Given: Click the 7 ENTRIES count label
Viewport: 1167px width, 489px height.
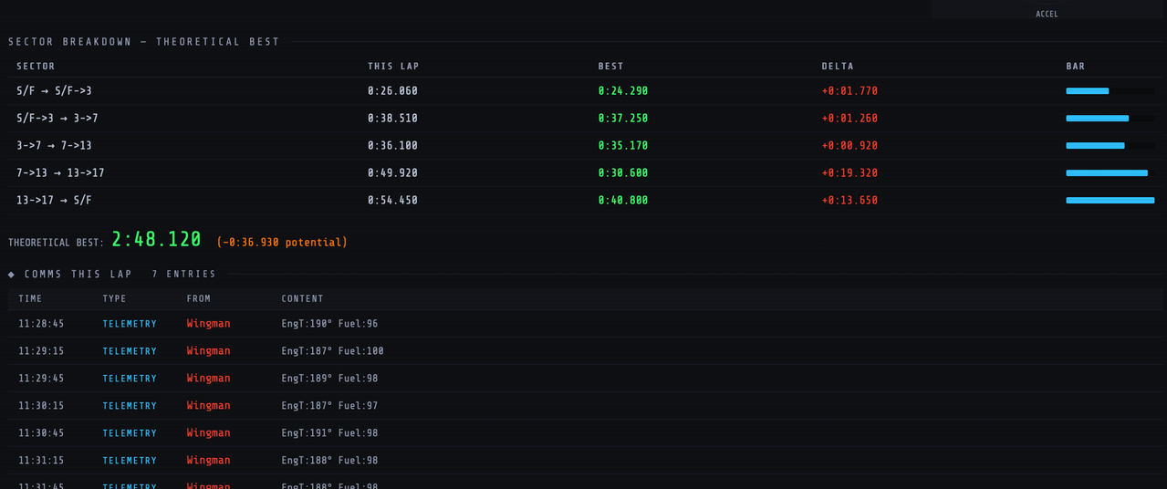Looking at the screenshot, I should click(184, 275).
